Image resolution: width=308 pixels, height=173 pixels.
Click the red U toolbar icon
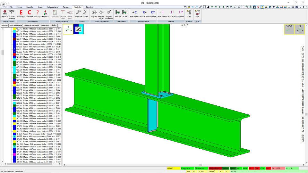(x=258, y=7)
